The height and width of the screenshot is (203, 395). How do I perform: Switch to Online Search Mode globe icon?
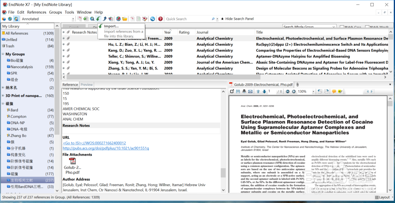pyautogui.click(x=10, y=19)
